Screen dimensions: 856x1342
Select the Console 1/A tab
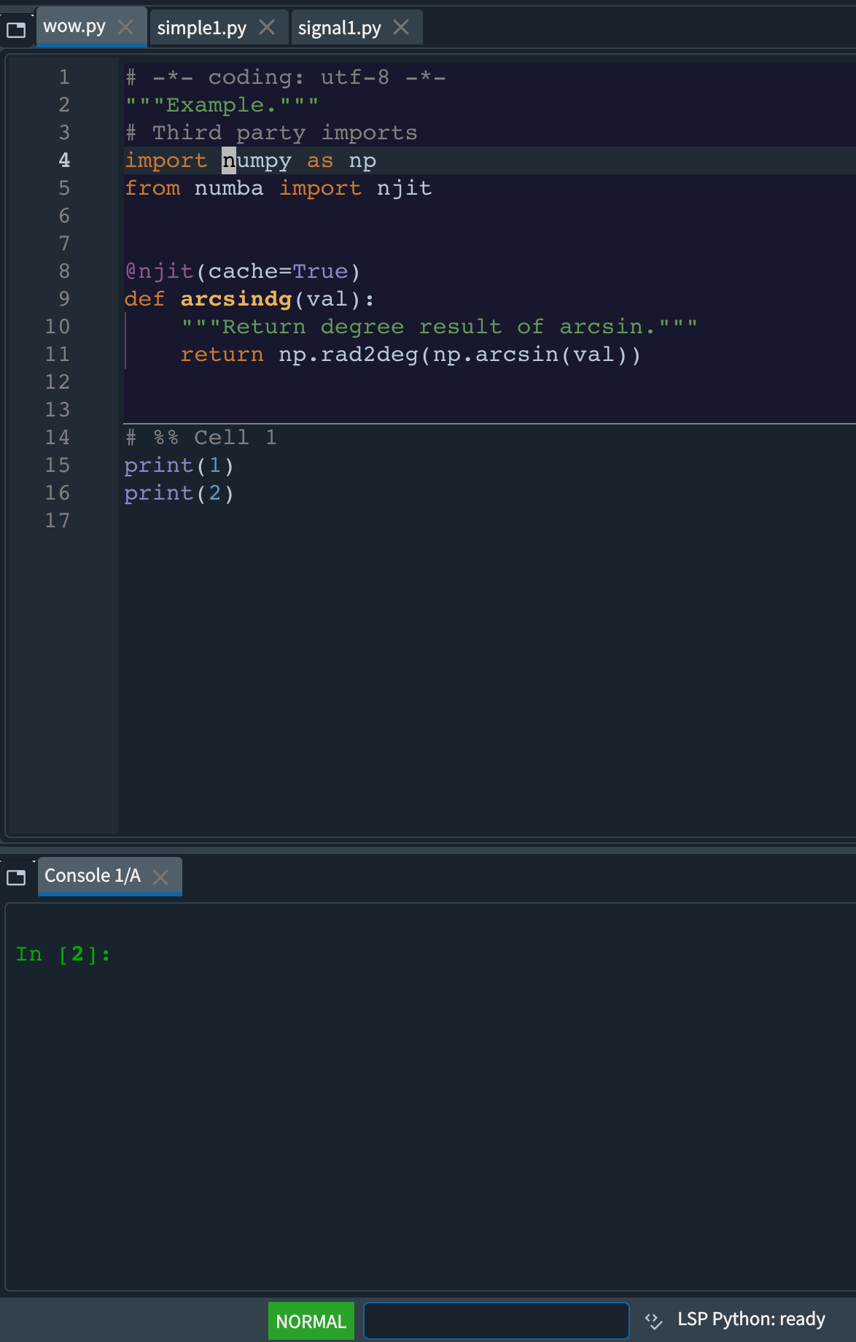(93, 875)
